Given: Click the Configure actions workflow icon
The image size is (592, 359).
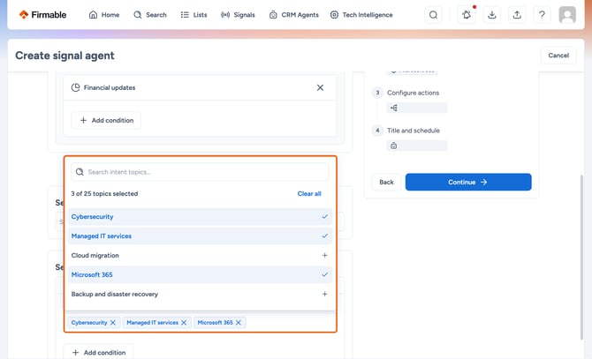Looking at the screenshot, I should click(x=394, y=108).
